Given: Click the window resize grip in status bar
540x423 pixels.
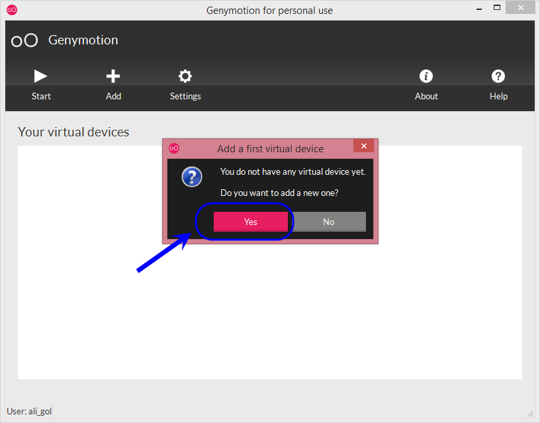Looking at the screenshot, I should tap(530, 414).
